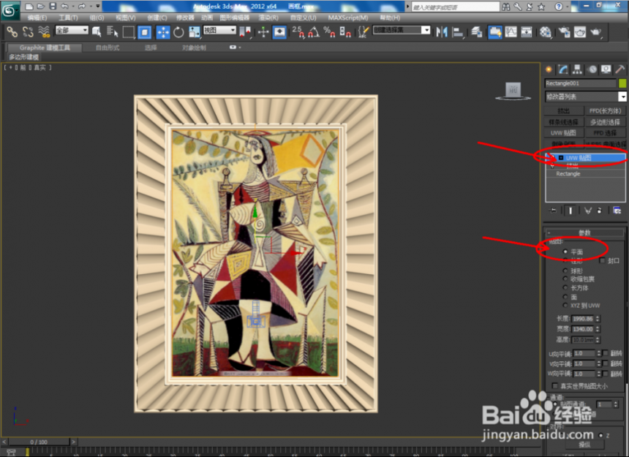This screenshot has height=457, width=629.
Task: Toggle keyboard shortcut override
Action: click(279, 32)
